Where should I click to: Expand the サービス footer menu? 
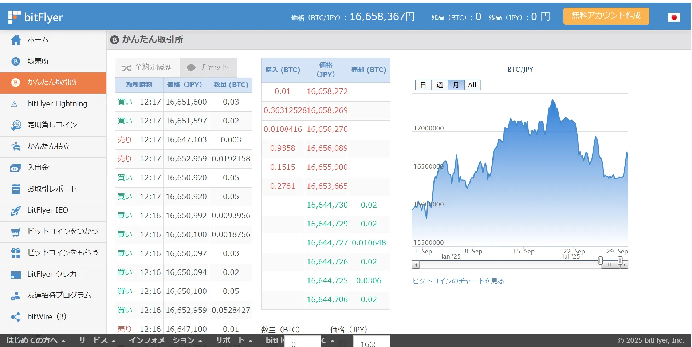97,340
